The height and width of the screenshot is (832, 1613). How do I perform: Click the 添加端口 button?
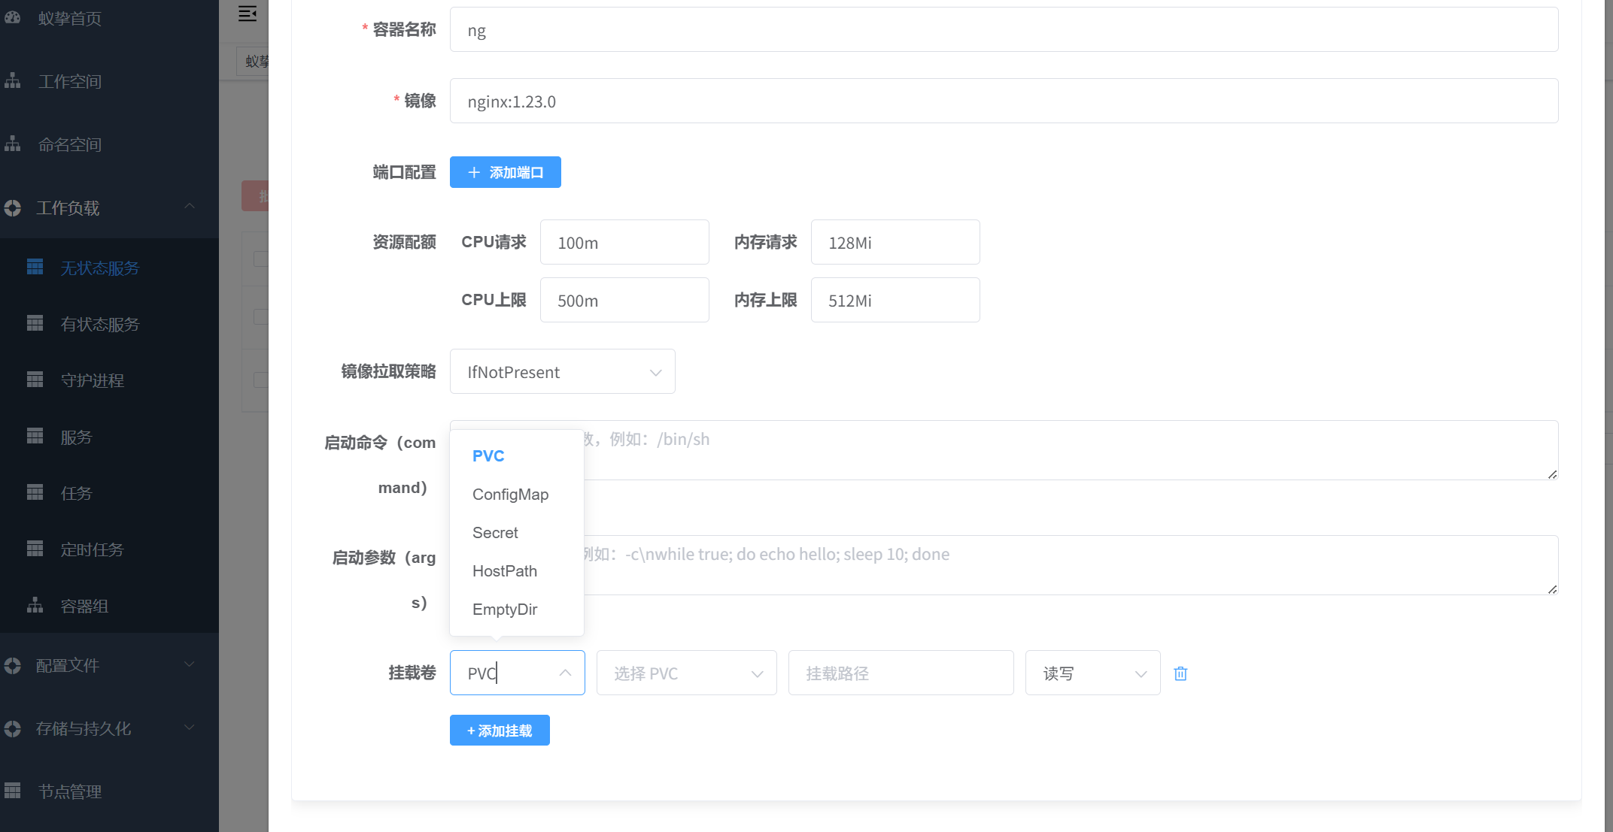point(505,173)
